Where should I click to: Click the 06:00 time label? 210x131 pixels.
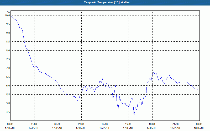click(57, 124)
